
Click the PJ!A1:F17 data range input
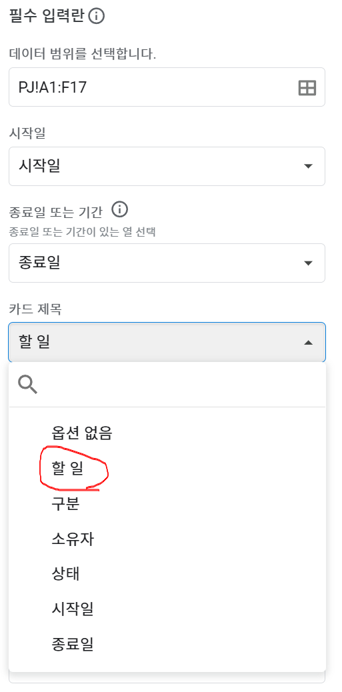167,87
